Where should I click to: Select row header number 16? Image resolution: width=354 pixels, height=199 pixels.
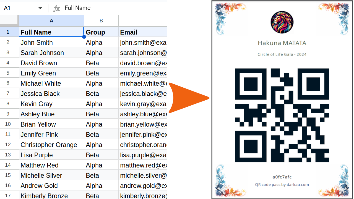tap(9, 185)
